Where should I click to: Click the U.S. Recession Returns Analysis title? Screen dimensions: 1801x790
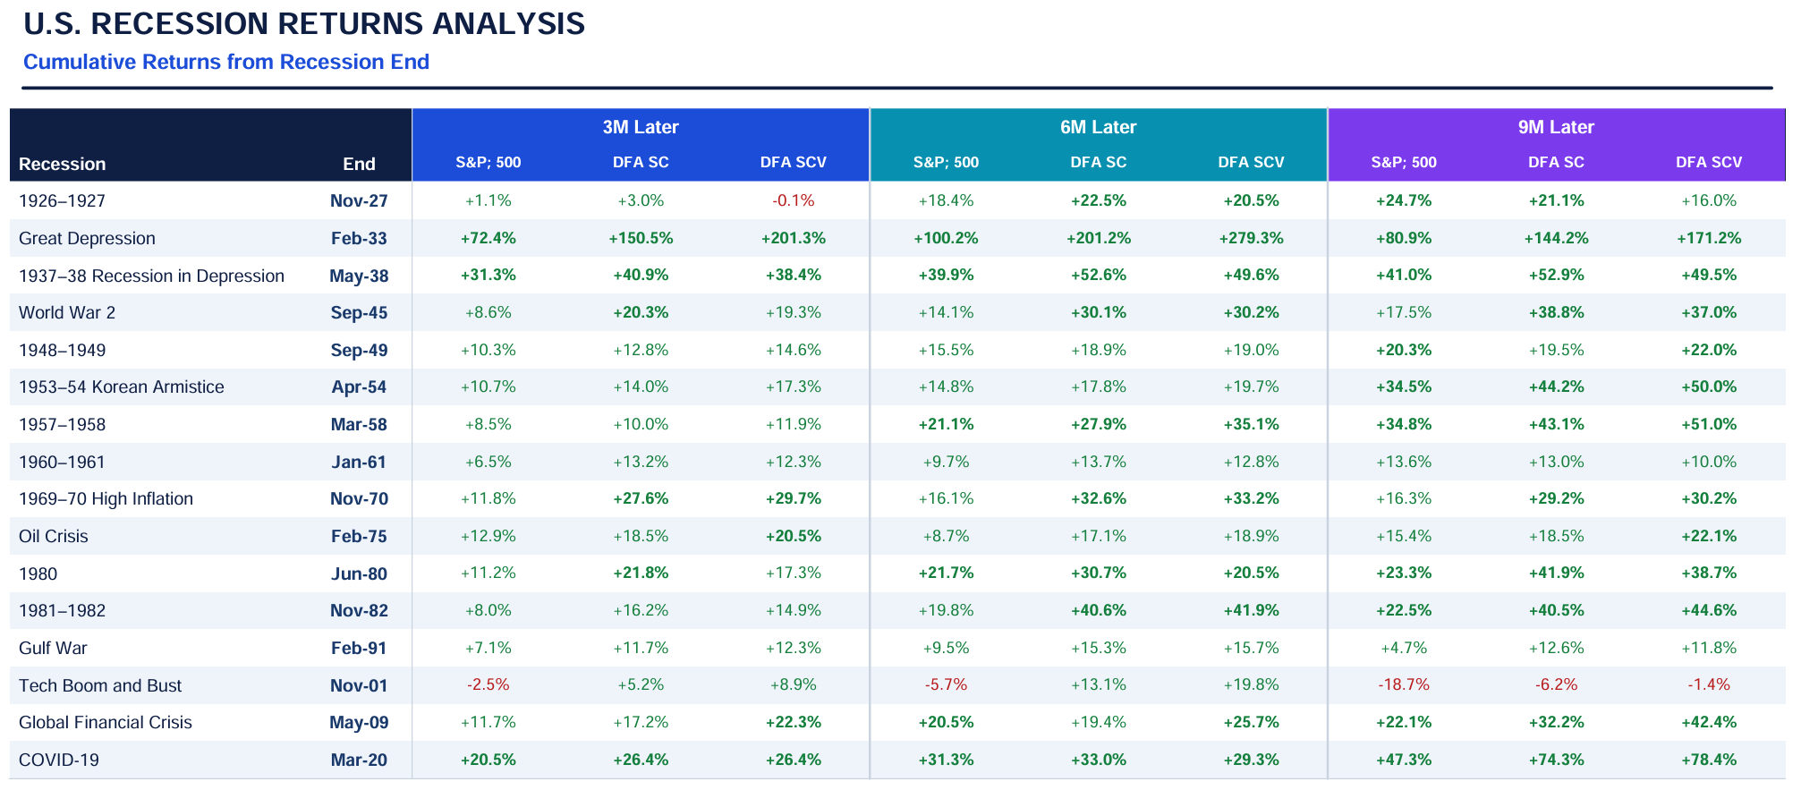[304, 24]
